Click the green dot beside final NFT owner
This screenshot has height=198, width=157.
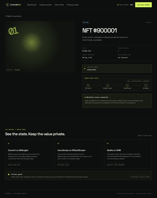click(85, 68)
